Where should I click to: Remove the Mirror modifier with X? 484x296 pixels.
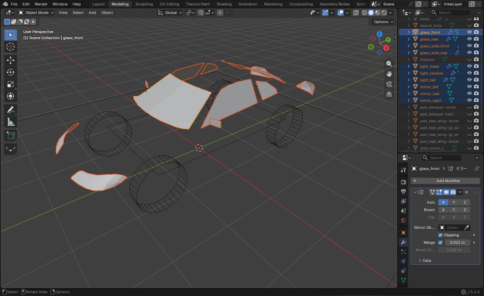[x=467, y=192]
